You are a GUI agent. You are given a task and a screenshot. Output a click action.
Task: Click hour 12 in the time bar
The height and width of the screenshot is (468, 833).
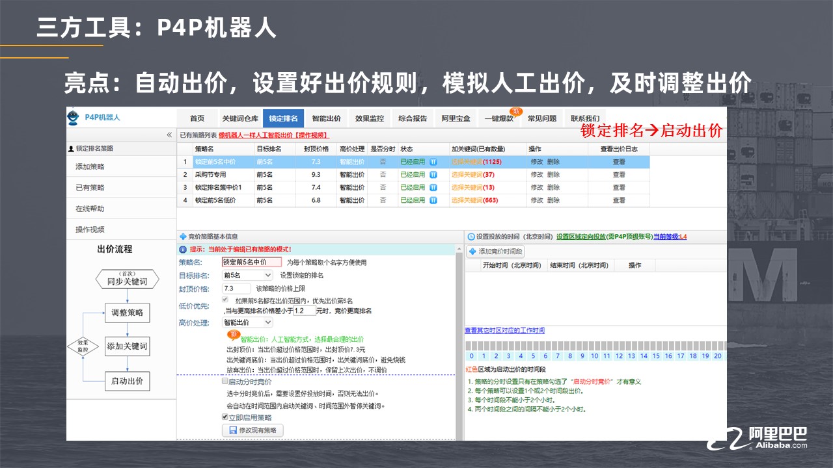click(x=619, y=356)
